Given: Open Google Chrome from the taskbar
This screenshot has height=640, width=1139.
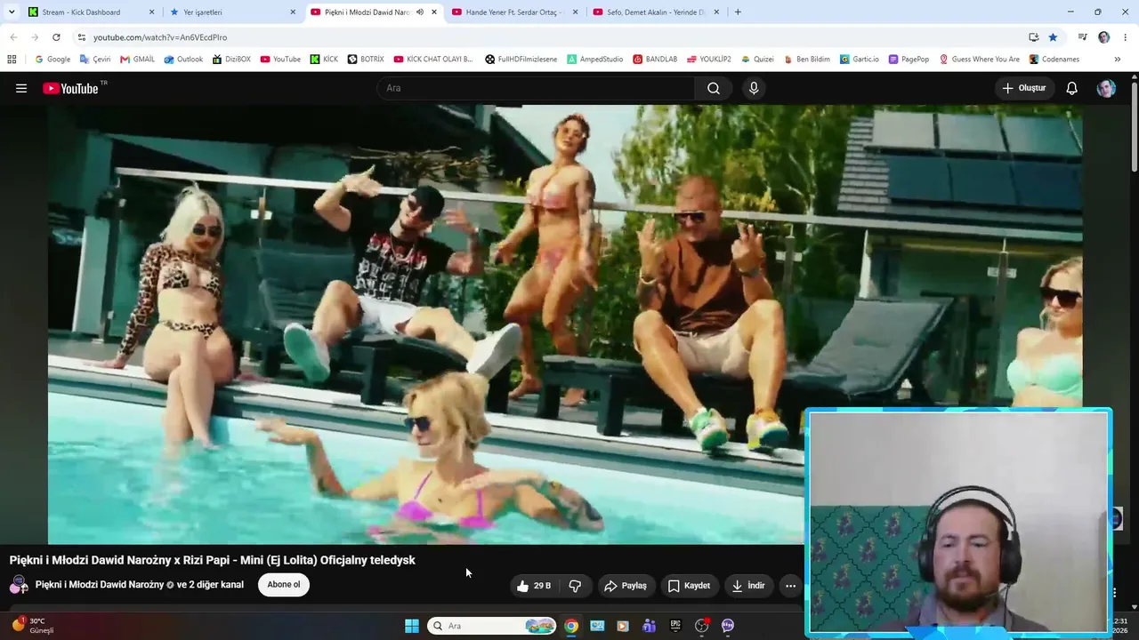Looking at the screenshot, I should [x=571, y=626].
